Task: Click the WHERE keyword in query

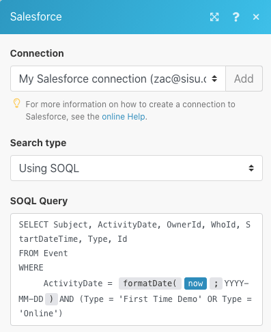Action: point(31,268)
